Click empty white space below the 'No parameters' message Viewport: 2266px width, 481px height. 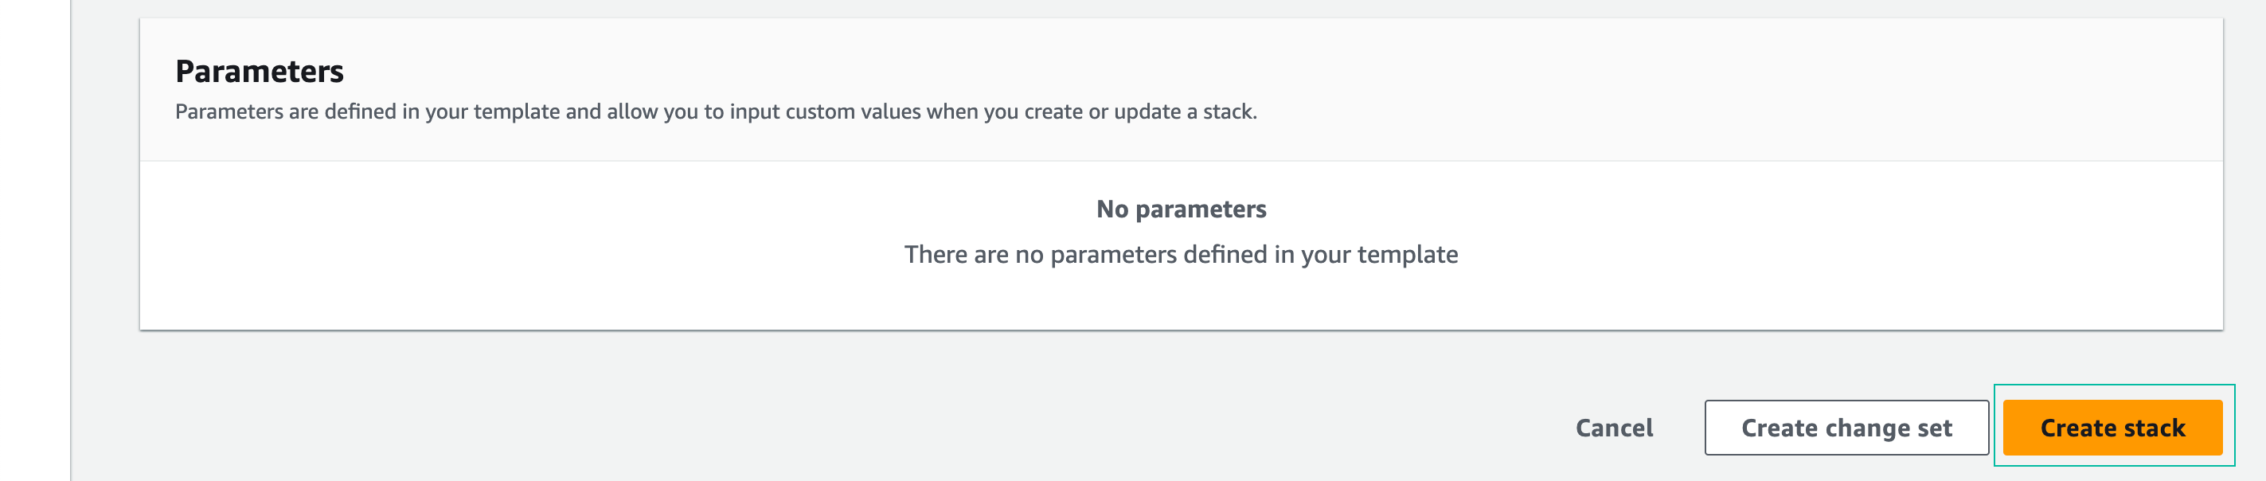(x=1181, y=303)
